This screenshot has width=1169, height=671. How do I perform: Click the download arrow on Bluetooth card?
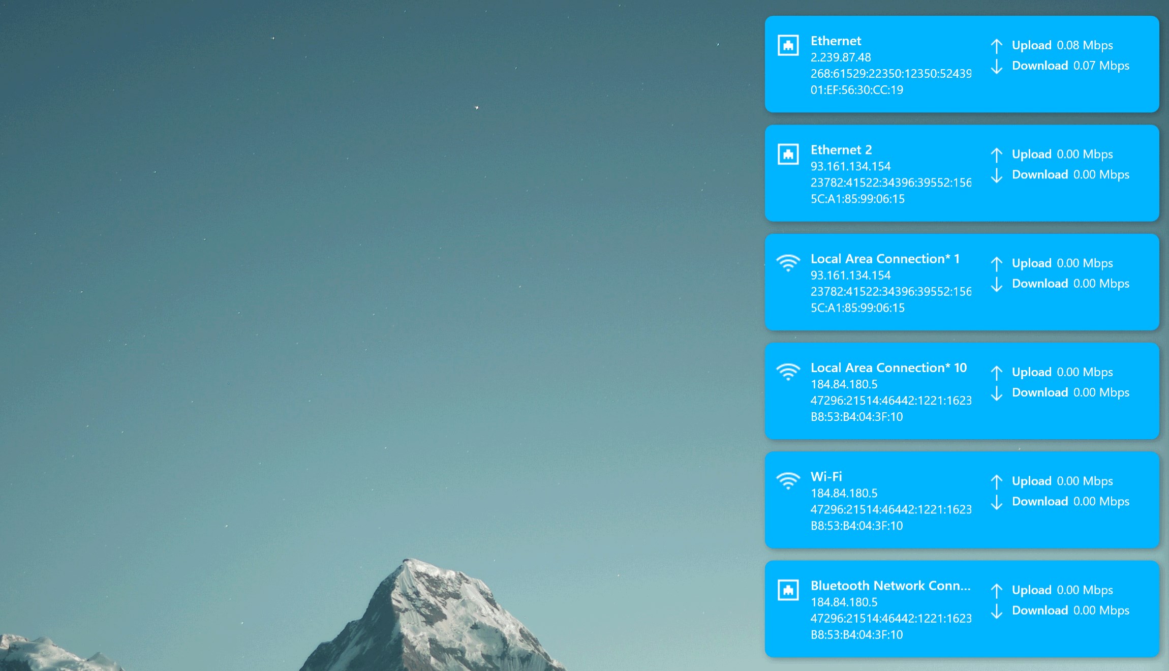pos(996,611)
